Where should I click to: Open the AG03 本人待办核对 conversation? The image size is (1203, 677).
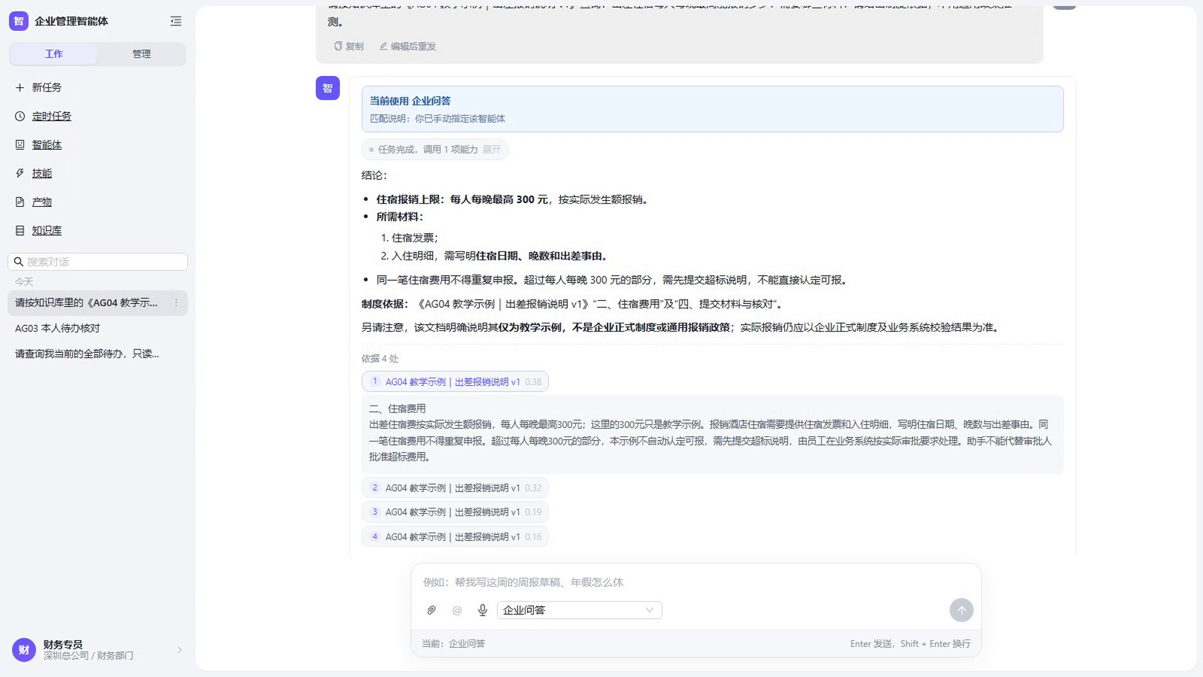(x=98, y=328)
